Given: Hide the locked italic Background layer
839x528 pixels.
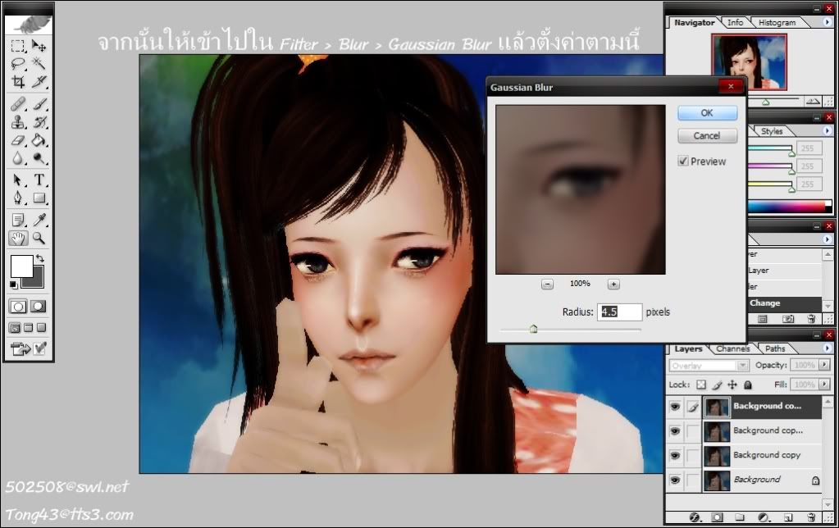Looking at the screenshot, I should tap(675, 480).
